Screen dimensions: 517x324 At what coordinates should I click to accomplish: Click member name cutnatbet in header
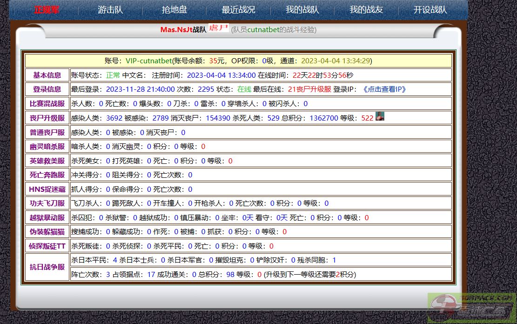click(263, 30)
